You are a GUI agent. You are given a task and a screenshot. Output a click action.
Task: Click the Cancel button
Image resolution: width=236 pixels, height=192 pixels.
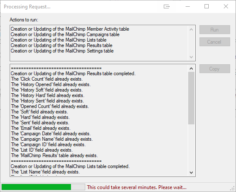click(215, 42)
